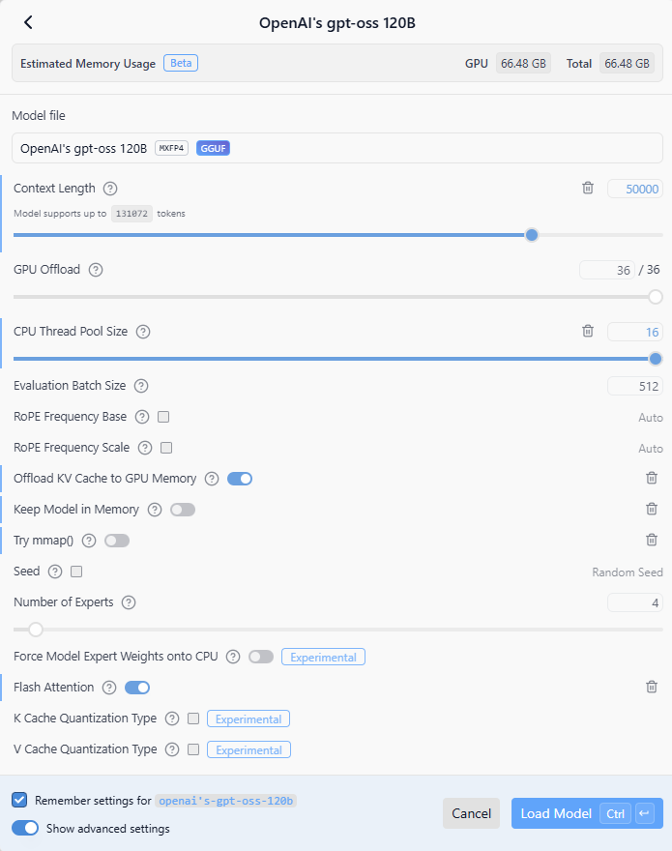672x851 pixels.
Task: Reset Flash Attention using its trash icon
Action: pyautogui.click(x=652, y=687)
